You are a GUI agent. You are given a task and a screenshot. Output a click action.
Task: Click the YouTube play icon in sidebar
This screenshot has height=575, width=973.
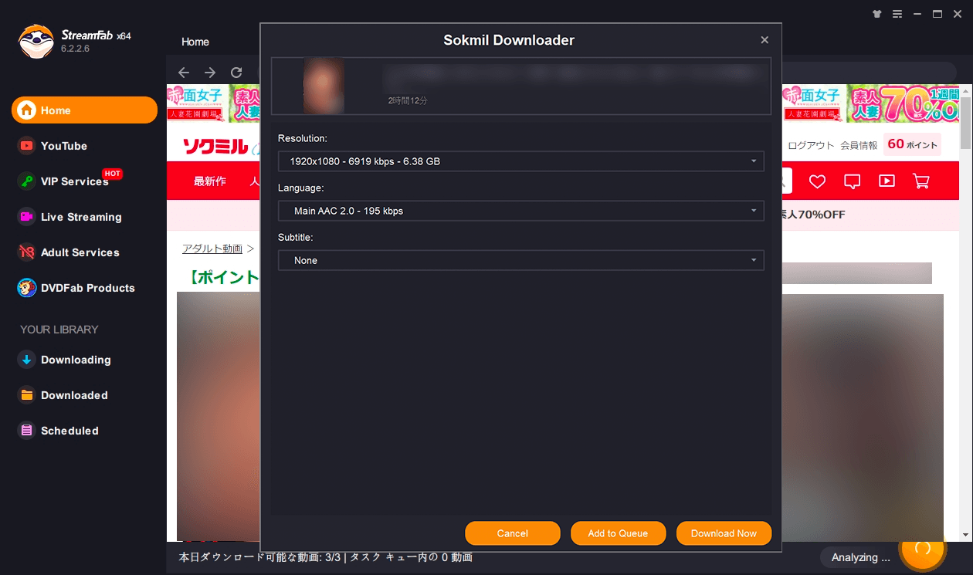pyautogui.click(x=27, y=146)
